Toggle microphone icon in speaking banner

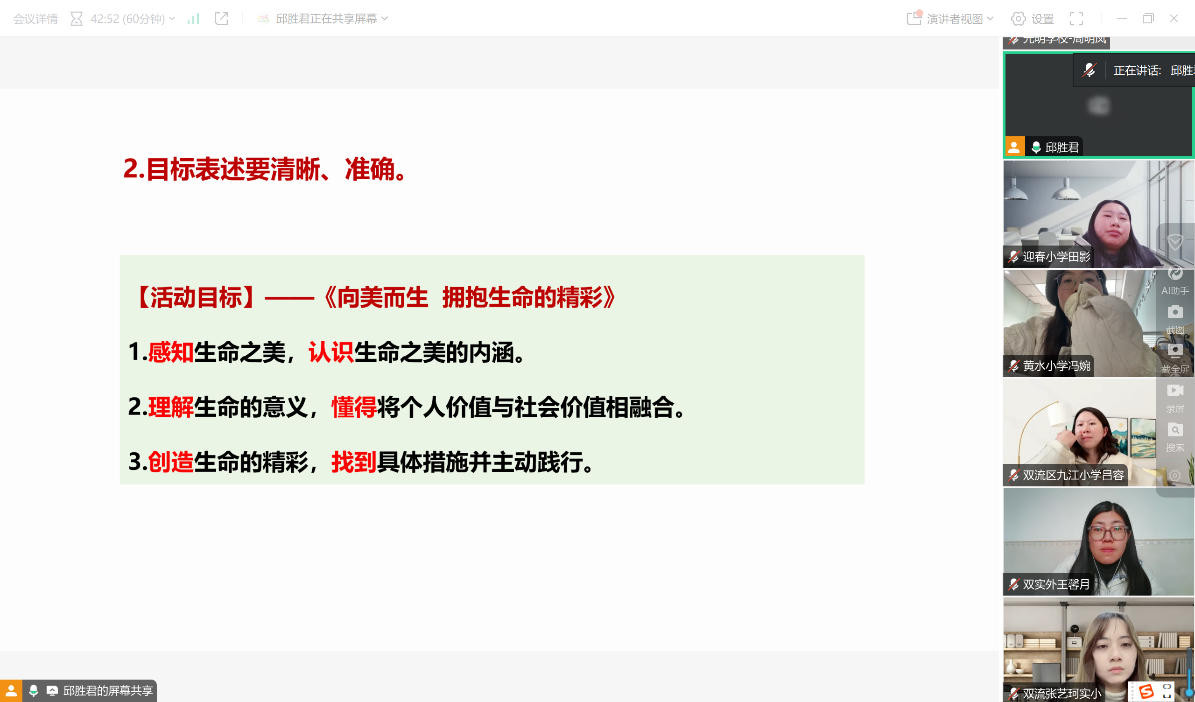pos(1089,70)
